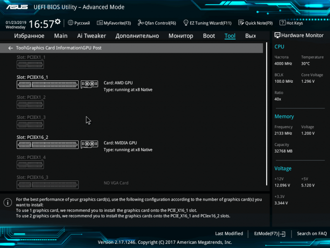Switch to the Boot tab
This screenshot has width=330, height=248.
point(209,36)
